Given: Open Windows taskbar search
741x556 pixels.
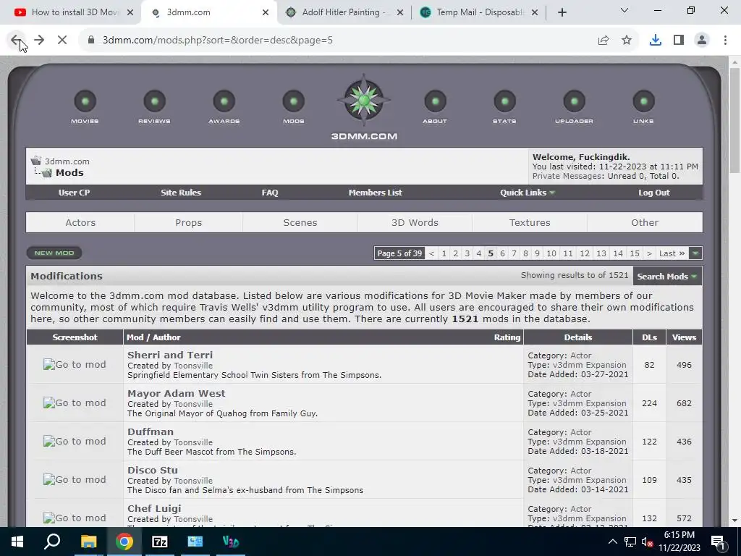Looking at the screenshot, I should (52, 542).
